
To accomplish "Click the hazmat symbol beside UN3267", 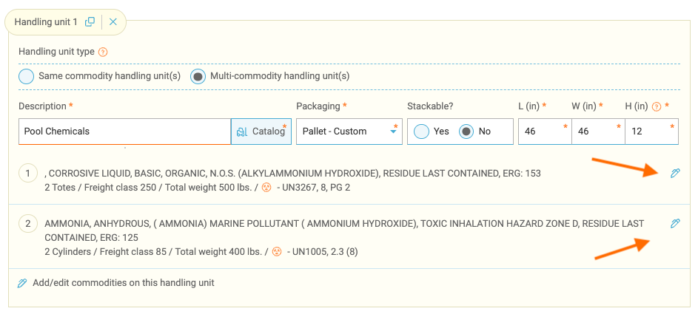I will click(266, 188).
